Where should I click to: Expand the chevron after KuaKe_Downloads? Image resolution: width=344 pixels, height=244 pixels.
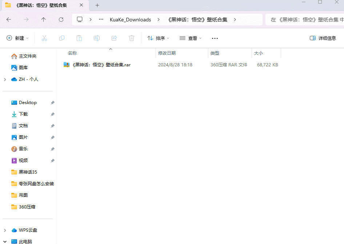pyautogui.click(x=159, y=20)
